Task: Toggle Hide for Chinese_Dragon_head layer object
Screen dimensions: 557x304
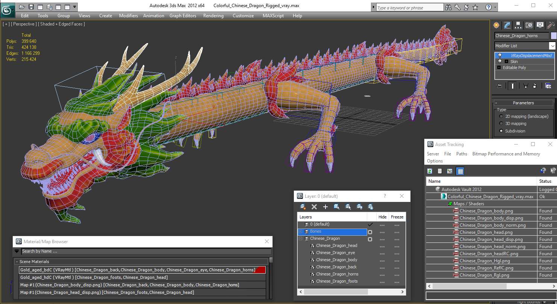Action: tap(382, 246)
